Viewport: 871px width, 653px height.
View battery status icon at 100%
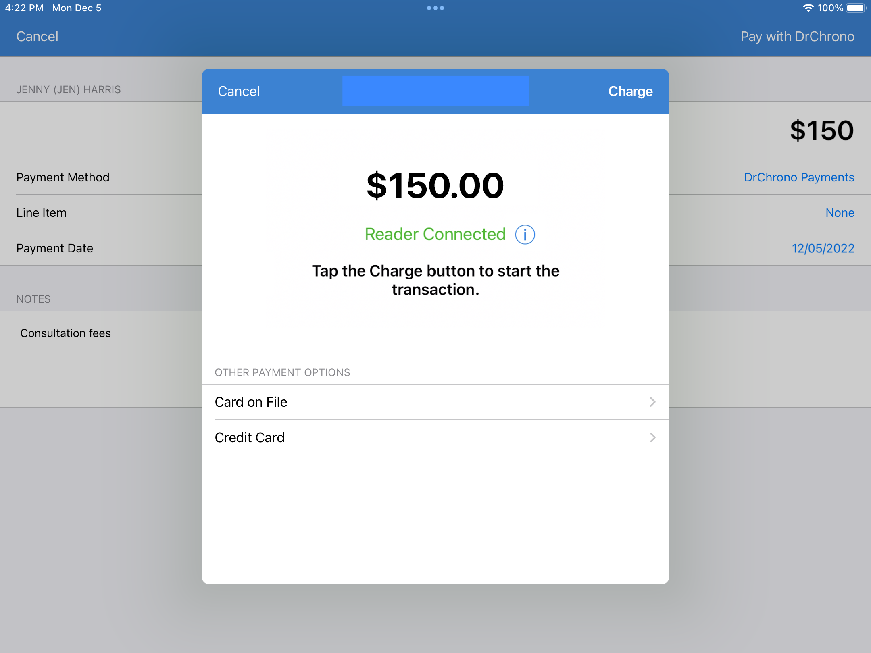[856, 8]
